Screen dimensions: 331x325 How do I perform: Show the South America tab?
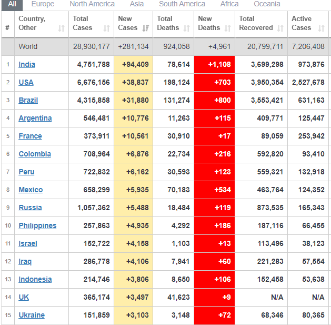point(182,4)
